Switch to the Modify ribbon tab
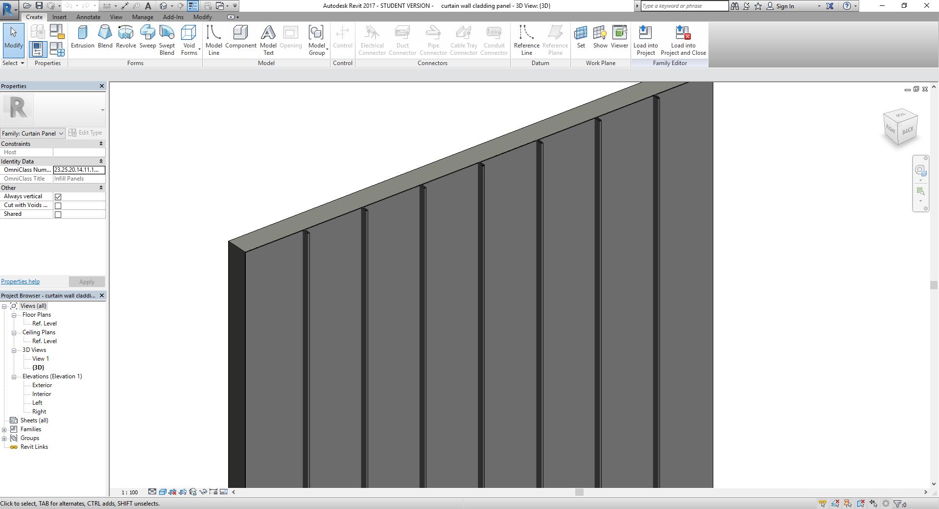Image resolution: width=939 pixels, height=509 pixels. [x=202, y=17]
